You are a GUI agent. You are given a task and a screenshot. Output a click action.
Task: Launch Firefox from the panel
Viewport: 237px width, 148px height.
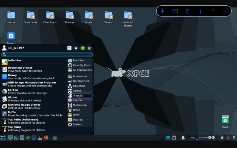click(x=46, y=138)
